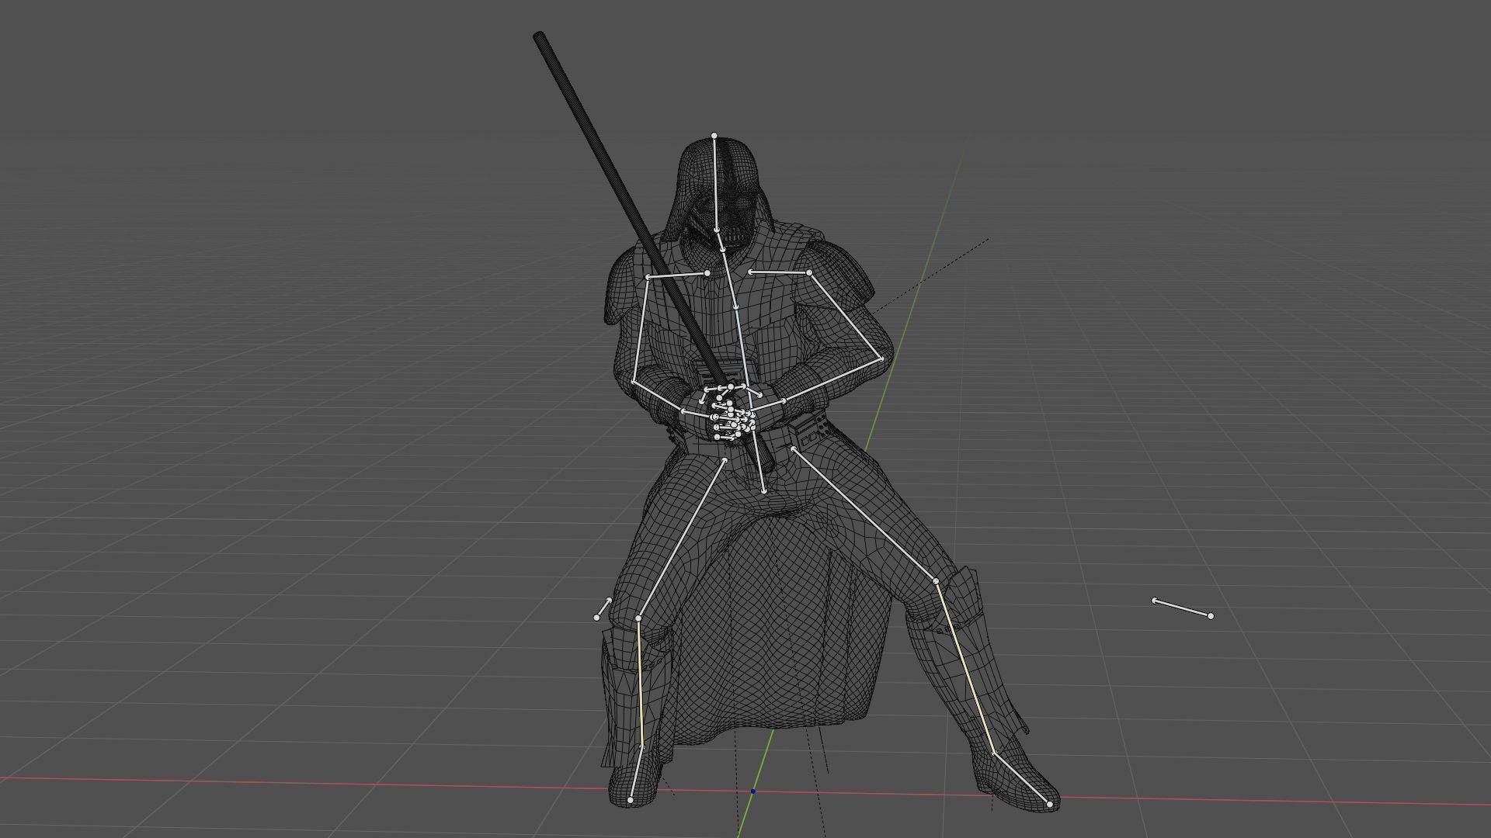
Task: Select the shoulder bone on the viewer's right
Action: [x=780, y=272]
